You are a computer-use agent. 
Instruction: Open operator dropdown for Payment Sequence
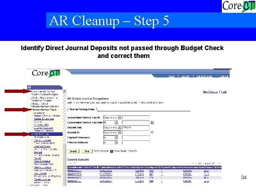(116, 138)
